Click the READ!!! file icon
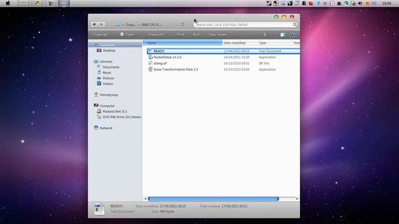The image size is (399, 224). coord(150,51)
